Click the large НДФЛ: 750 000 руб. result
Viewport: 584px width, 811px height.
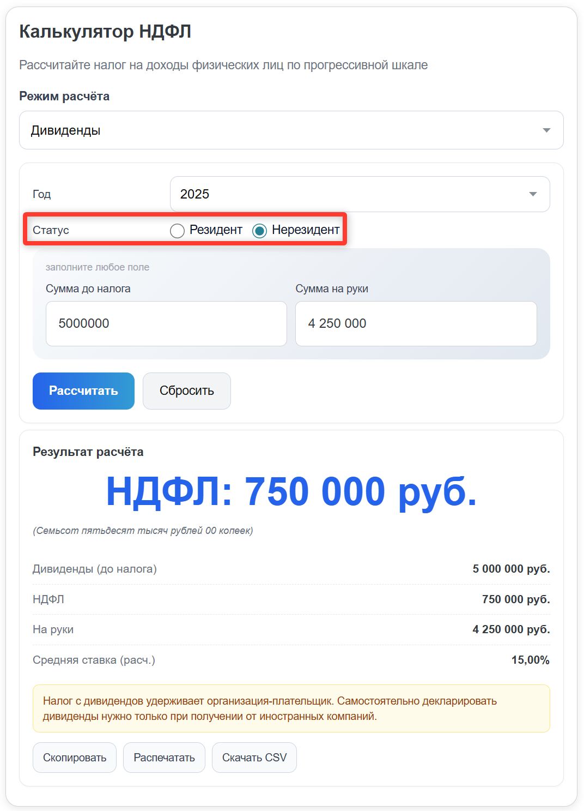291,492
